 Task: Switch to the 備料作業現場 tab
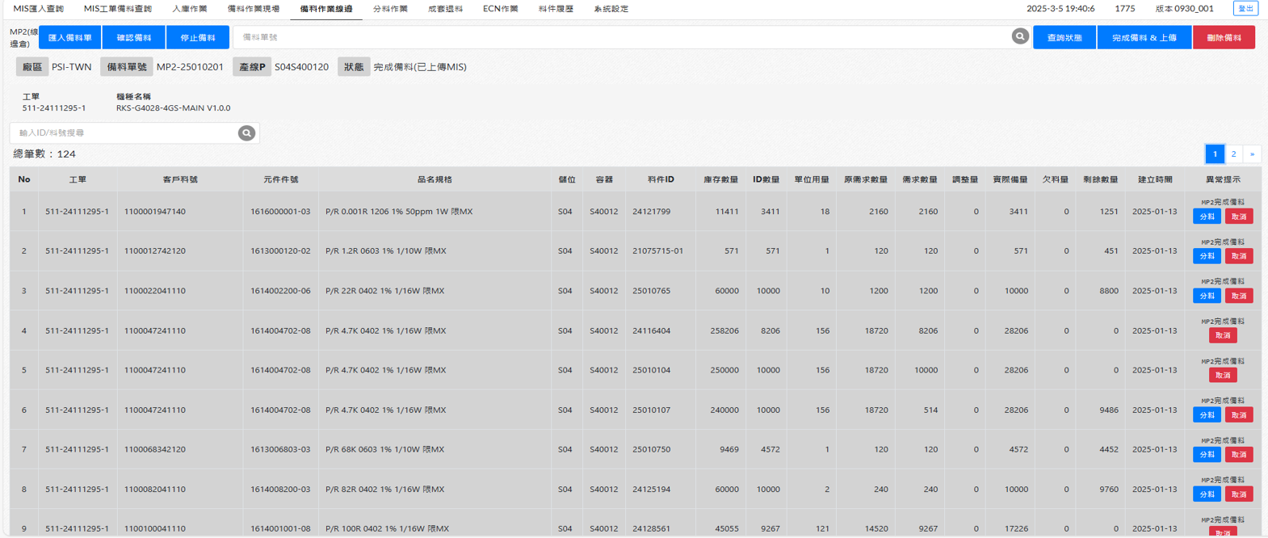(x=254, y=9)
